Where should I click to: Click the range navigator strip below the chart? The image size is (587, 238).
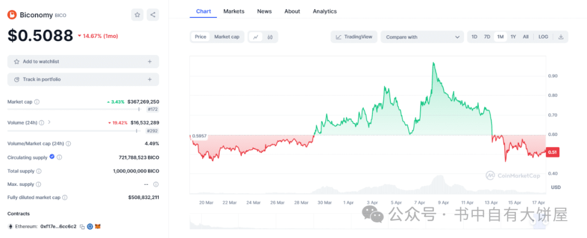[x=367, y=221]
